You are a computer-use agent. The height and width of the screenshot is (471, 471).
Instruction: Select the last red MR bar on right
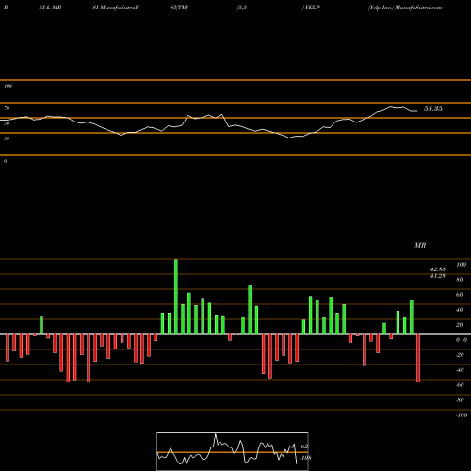click(418, 358)
